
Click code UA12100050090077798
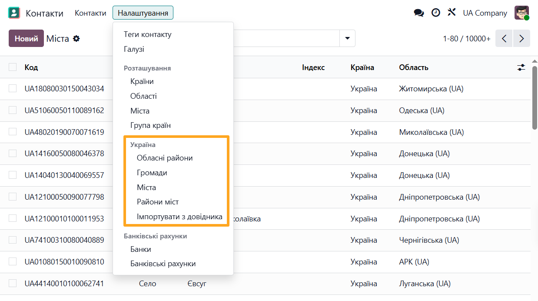pos(64,197)
